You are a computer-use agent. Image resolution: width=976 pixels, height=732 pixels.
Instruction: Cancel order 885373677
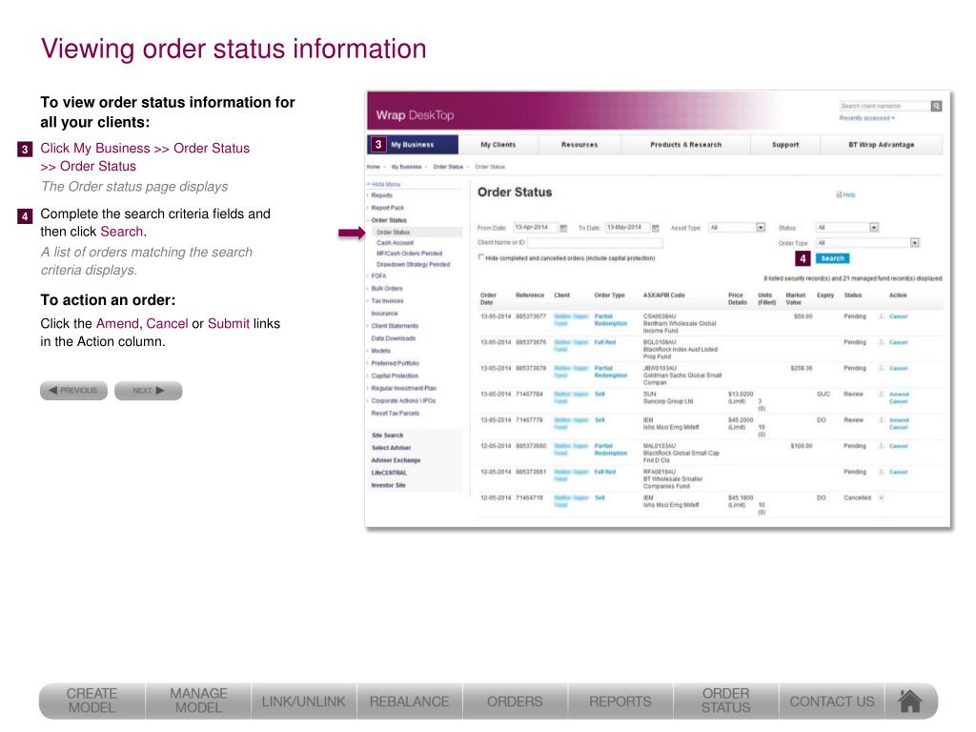pos(898,316)
